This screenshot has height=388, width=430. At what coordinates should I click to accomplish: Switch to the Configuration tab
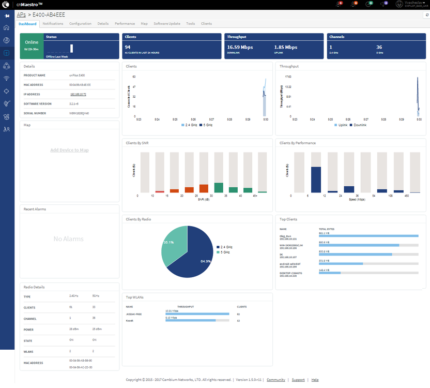(x=80, y=24)
